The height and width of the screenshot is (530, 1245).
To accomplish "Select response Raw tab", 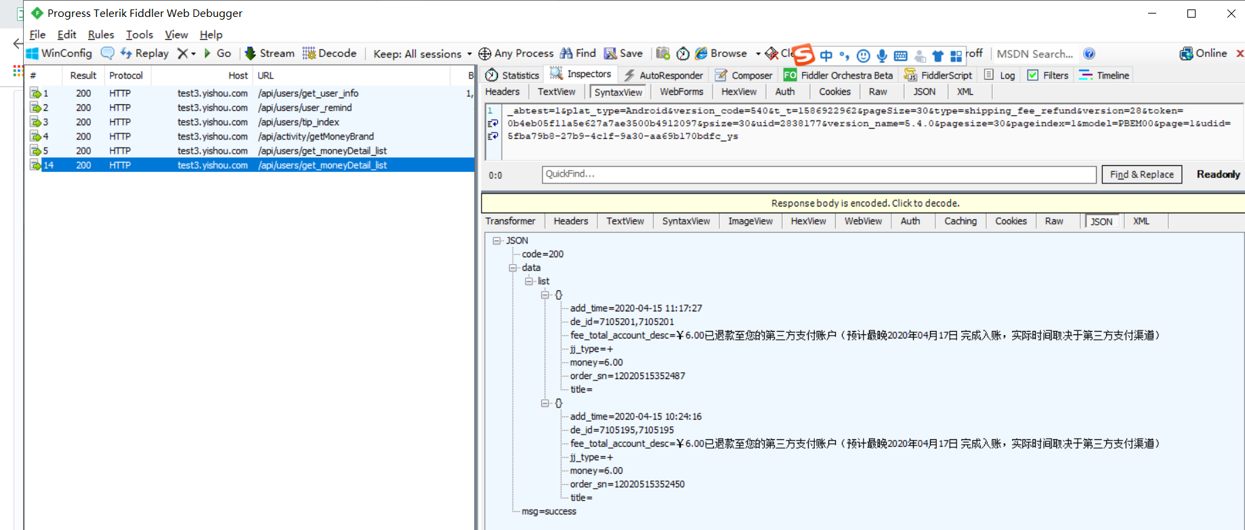I will pos(1054,221).
